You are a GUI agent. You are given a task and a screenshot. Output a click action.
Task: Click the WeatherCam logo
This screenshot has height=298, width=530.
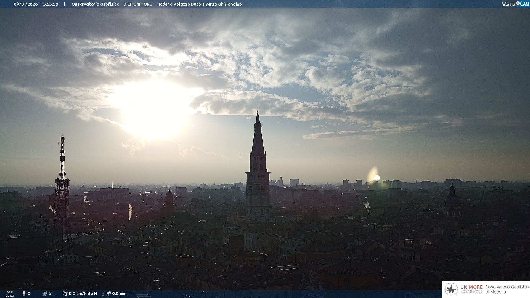[515, 4]
